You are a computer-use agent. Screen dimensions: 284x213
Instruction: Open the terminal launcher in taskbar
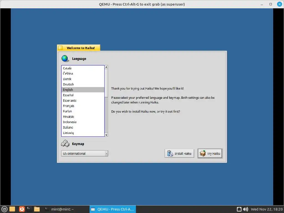coord(29,209)
